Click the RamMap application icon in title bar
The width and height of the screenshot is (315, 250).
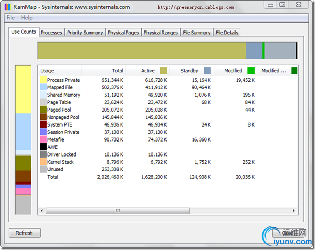tap(7, 7)
